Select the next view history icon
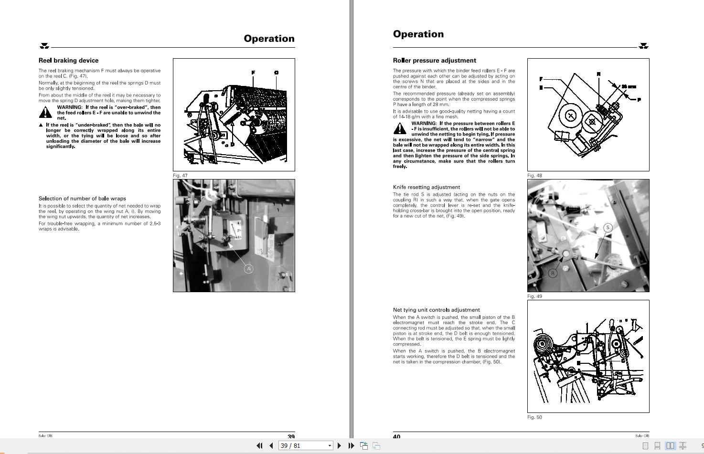Screen dimensions: 704x454 tap(376, 445)
